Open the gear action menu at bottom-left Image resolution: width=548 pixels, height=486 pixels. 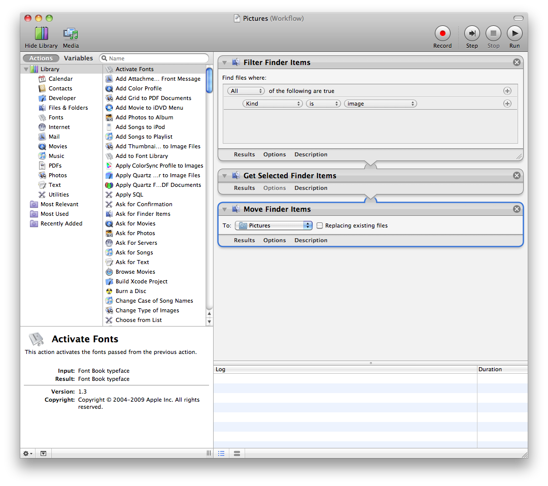28,453
